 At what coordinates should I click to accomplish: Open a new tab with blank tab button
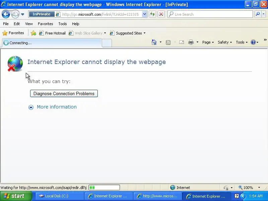[x=107, y=43]
